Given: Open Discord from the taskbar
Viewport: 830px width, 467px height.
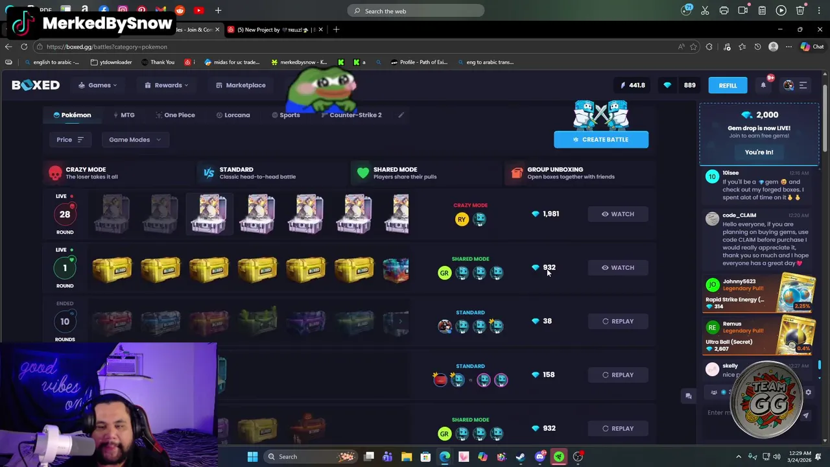Looking at the screenshot, I should 539,457.
